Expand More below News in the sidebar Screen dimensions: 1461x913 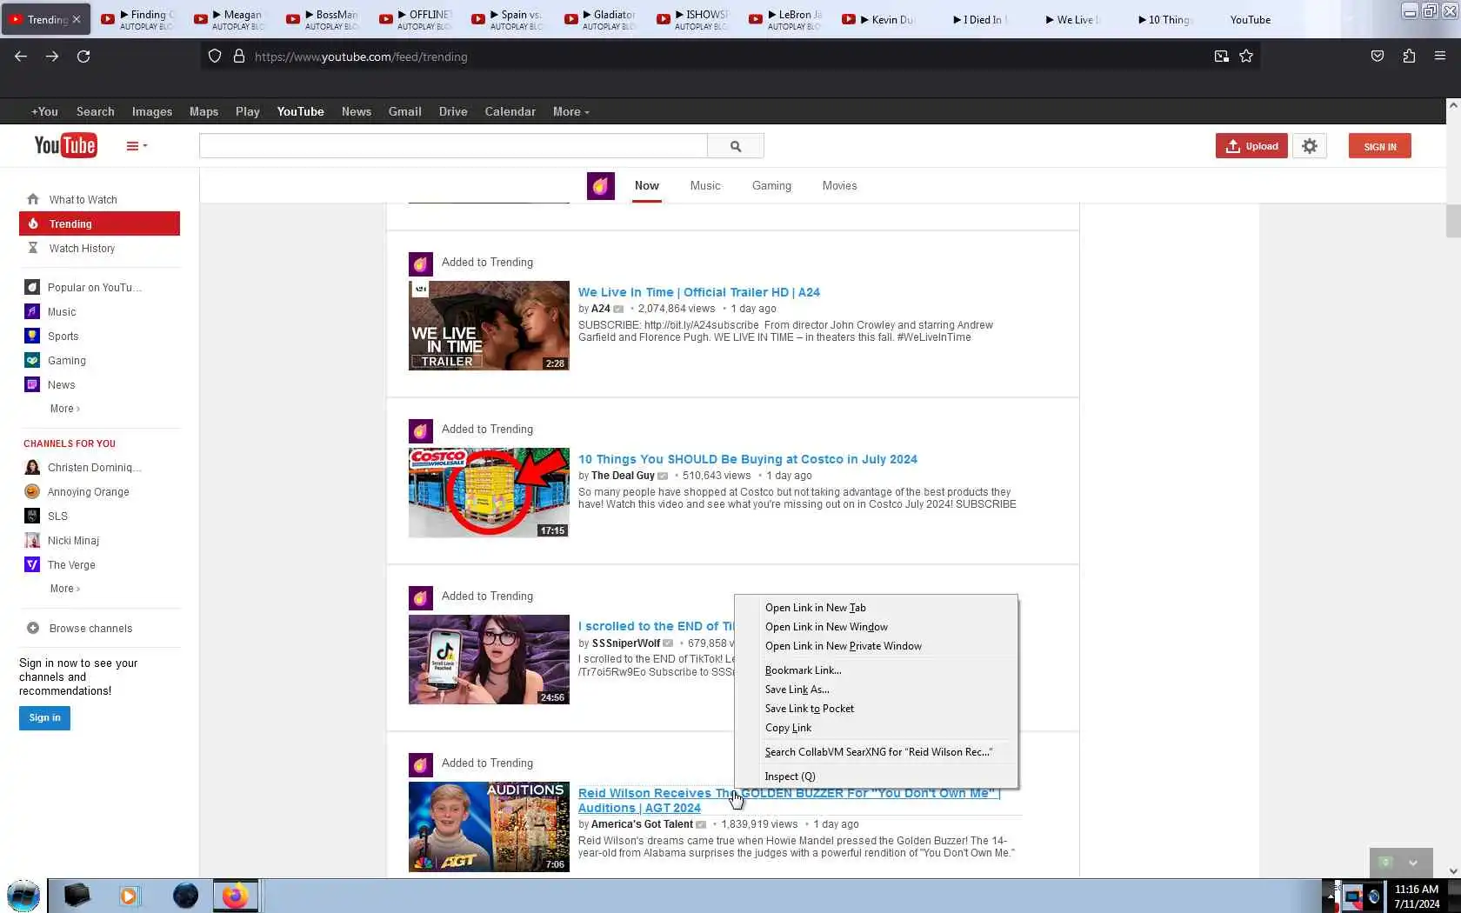point(64,409)
